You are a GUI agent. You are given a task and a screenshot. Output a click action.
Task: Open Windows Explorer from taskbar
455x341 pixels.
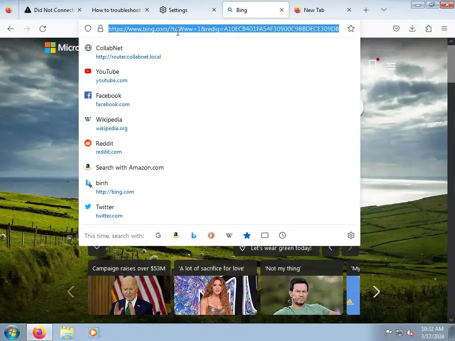click(67, 332)
